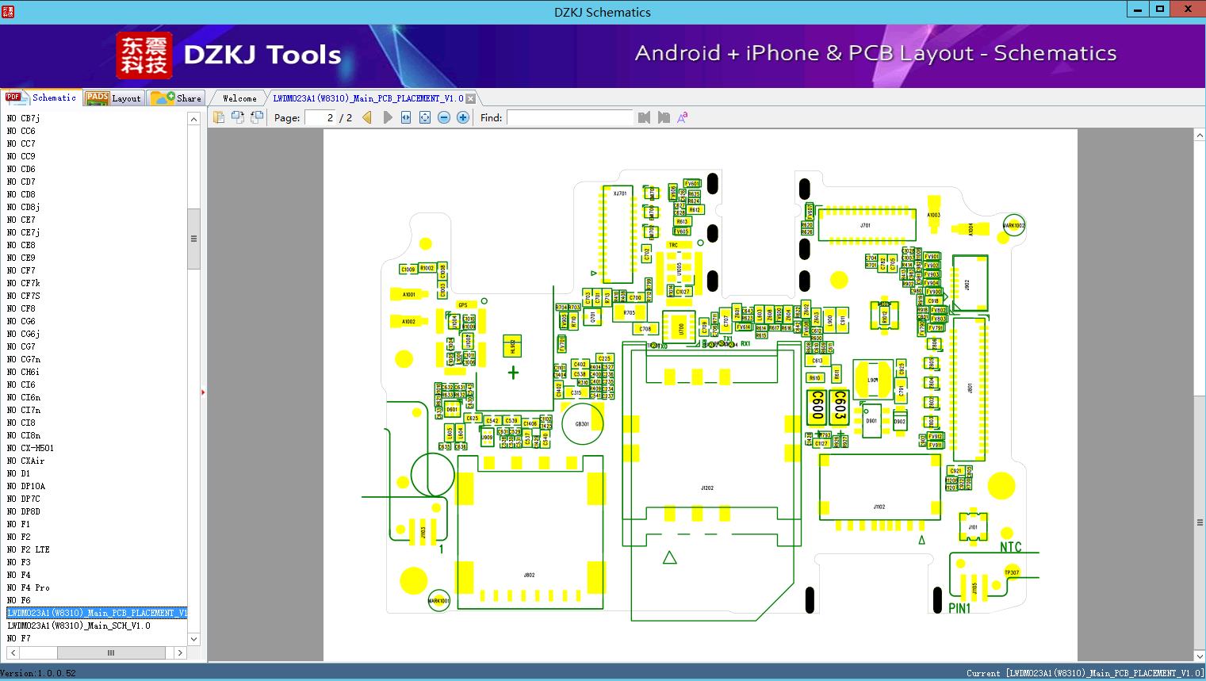Click the file list scroll down arrow
Viewport: 1206px width, 681px height.
click(193, 638)
